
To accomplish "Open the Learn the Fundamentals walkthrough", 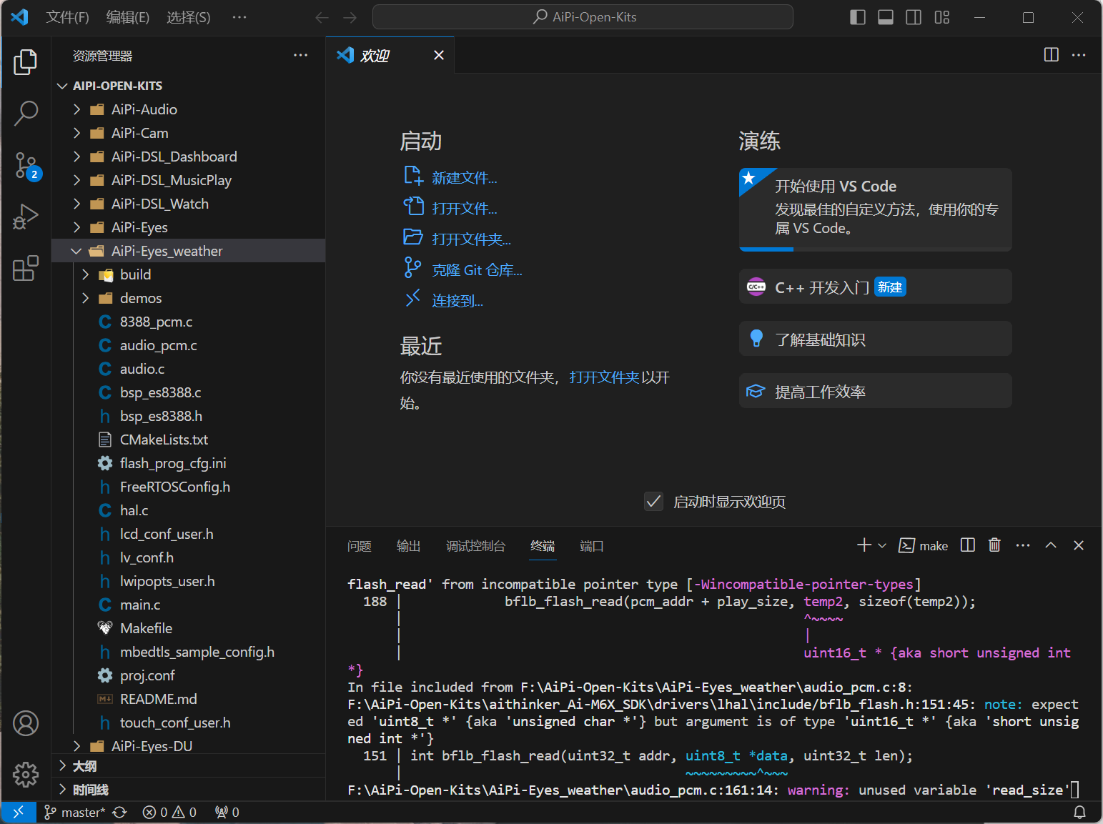I will 876,339.
